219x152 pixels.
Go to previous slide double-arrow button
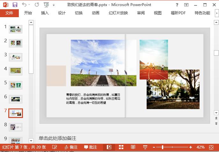pos(216,118)
